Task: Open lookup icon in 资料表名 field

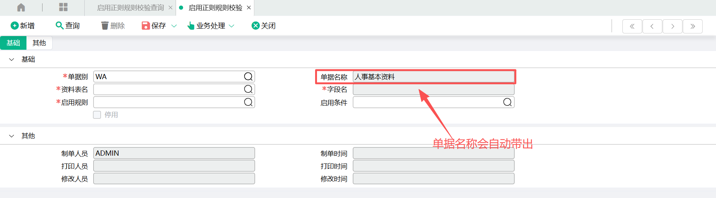Action: click(x=248, y=89)
